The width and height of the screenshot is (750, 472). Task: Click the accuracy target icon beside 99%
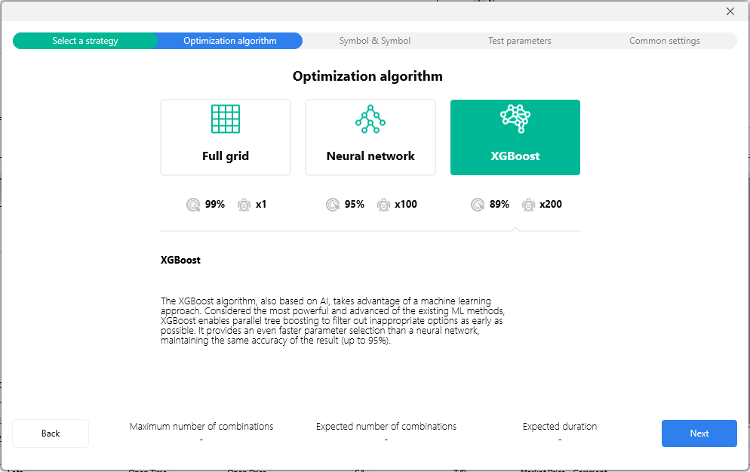point(194,204)
